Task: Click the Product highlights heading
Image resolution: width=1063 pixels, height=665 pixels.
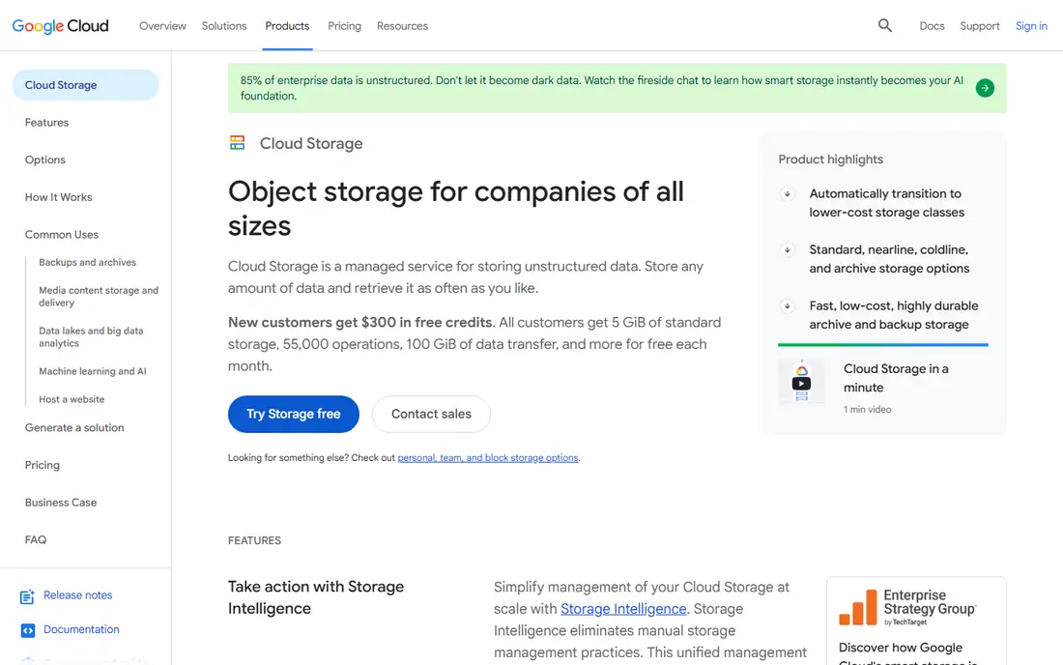Action: [x=830, y=159]
